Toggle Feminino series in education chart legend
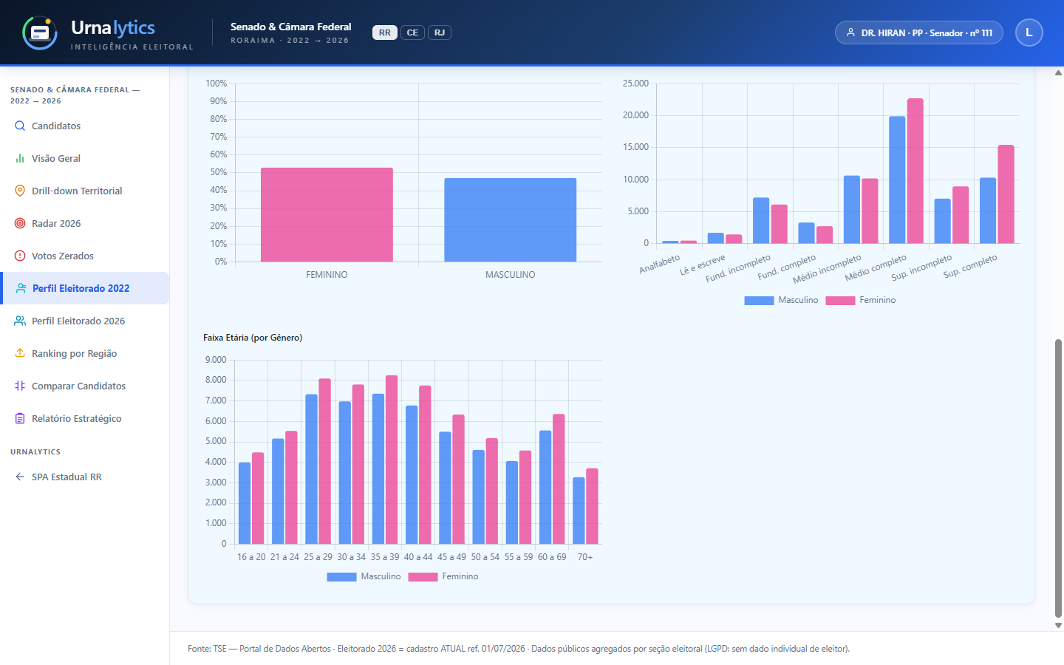1064x665 pixels. point(861,300)
